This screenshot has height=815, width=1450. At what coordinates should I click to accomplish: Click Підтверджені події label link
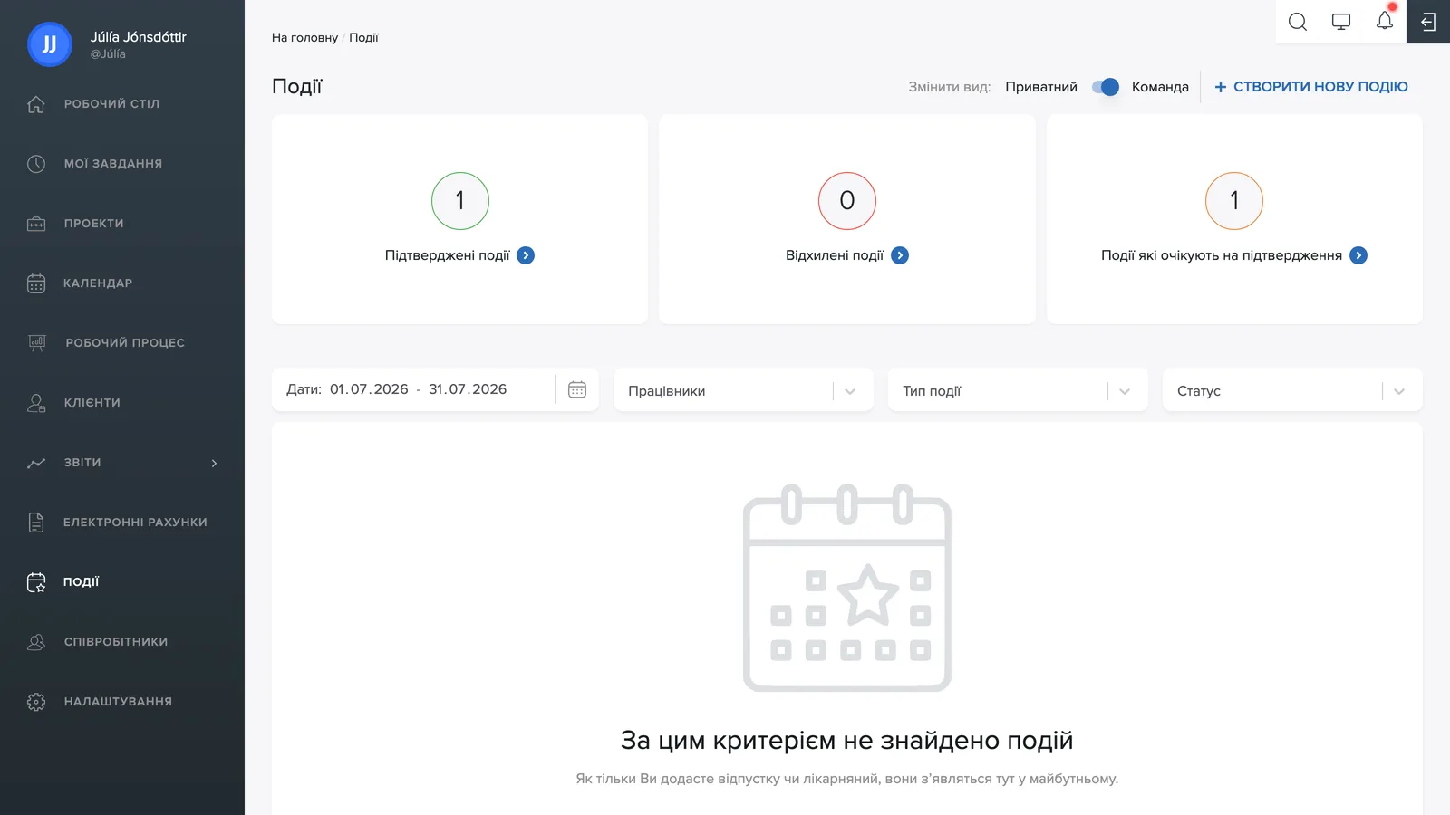click(448, 255)
